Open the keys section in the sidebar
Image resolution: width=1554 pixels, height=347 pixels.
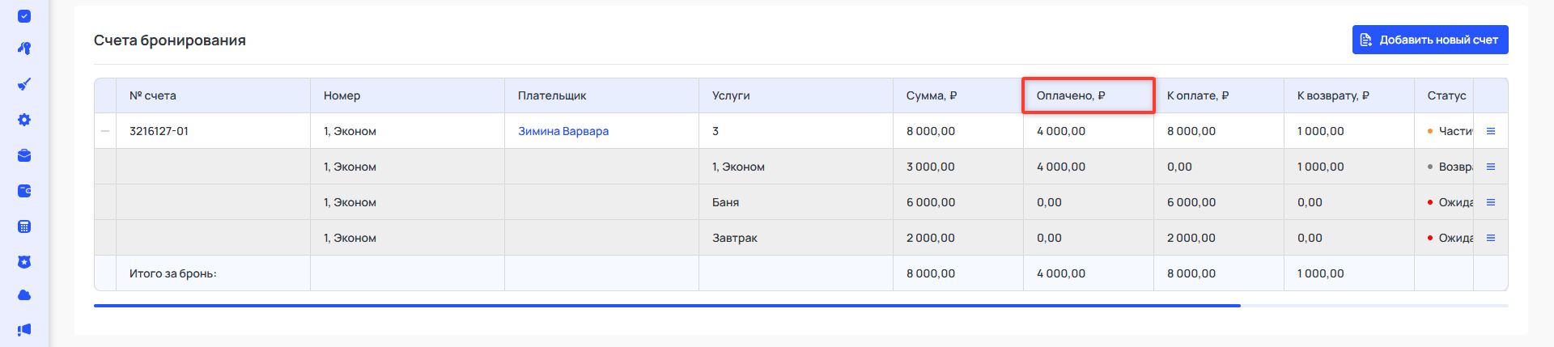point(24,49)
